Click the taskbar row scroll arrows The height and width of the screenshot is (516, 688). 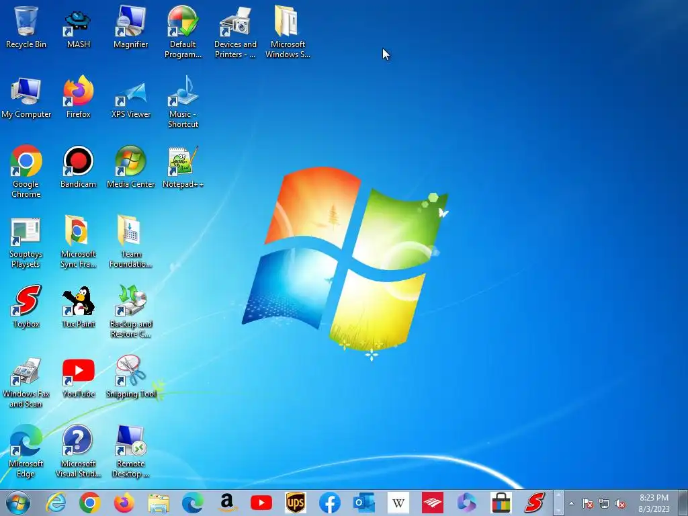pyautogui.click(x=558, y=503)
